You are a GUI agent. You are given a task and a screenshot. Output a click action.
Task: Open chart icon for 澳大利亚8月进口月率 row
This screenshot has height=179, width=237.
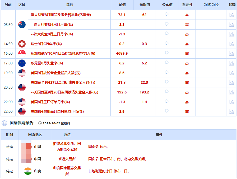point(231,34)
